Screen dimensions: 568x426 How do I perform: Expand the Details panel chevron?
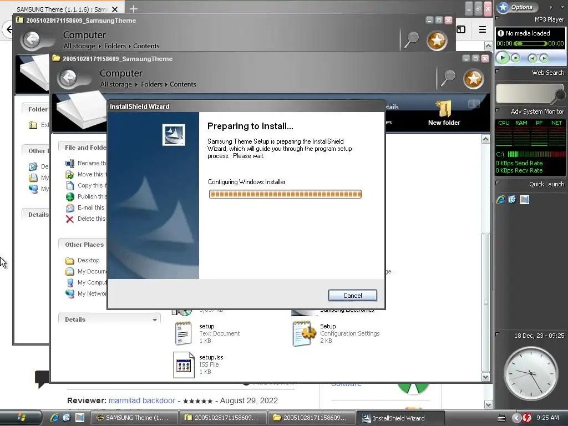[x=155, y=319]
